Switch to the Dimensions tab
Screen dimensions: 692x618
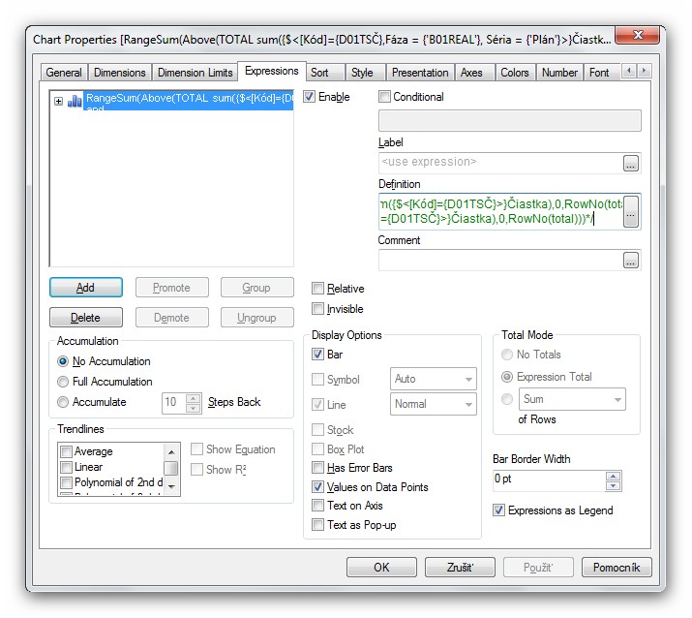coord(120,73)
